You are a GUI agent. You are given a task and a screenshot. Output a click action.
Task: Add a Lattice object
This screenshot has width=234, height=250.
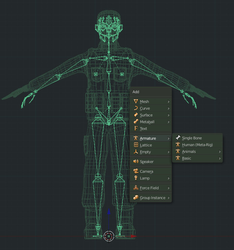point(151,145)
